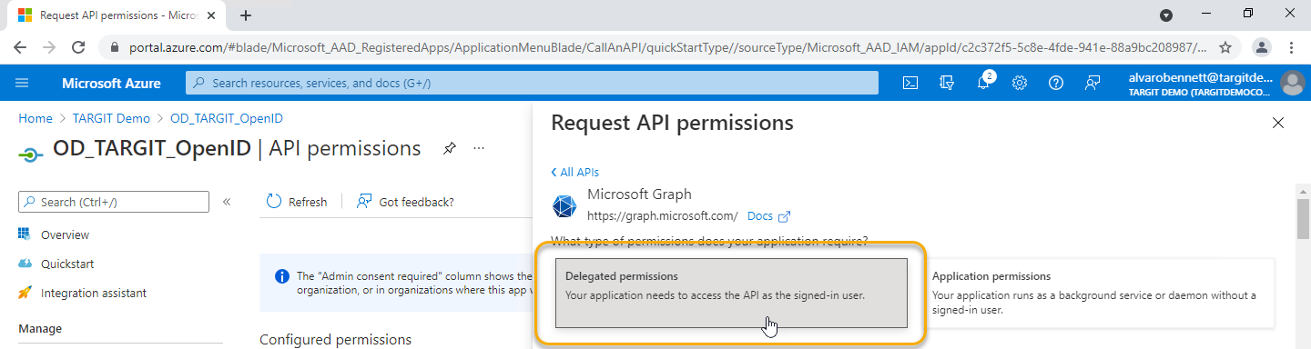Click the browser forward arrow
Image resolution: width=1311 pixels, height=349 pixels.
pyautogui.click(x=49, y=47)
